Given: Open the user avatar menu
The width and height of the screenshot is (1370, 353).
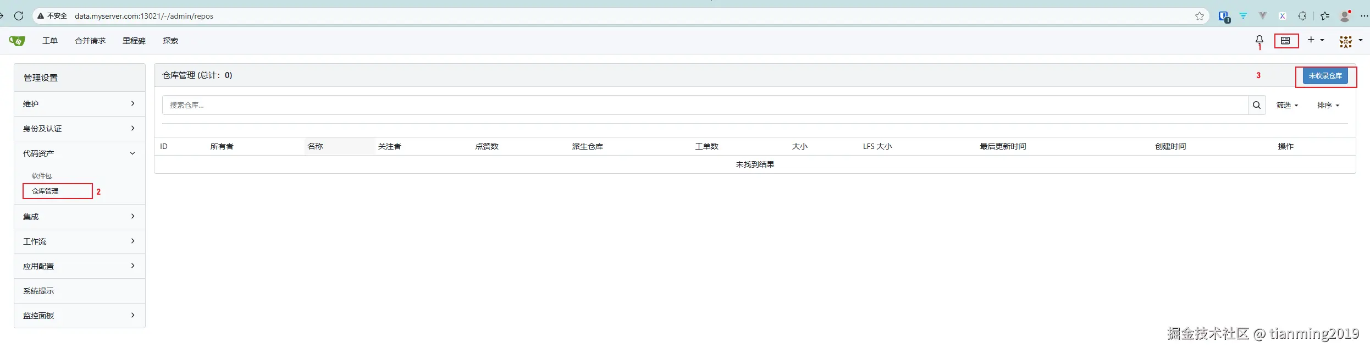Looking at the screenshot, I should click(1350, 41).
